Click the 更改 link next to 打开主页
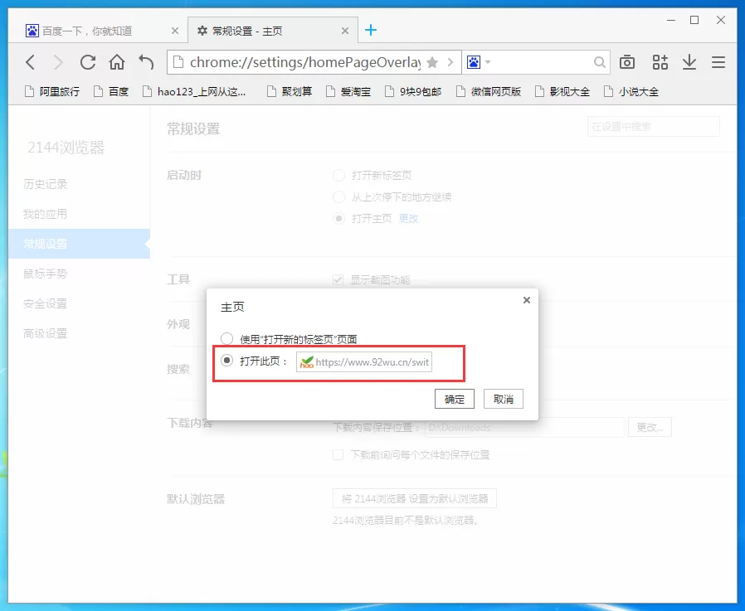The width and height of the screenshot is (745, 611). [409, 219]
